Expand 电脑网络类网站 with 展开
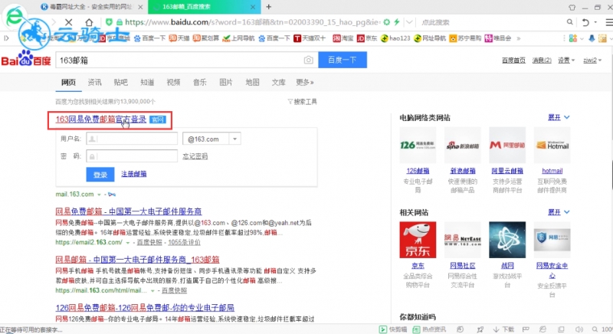The height and width of the screenshot is (334, 613). tap(559, 117)
